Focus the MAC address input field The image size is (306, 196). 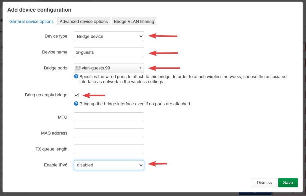(109, 133)
